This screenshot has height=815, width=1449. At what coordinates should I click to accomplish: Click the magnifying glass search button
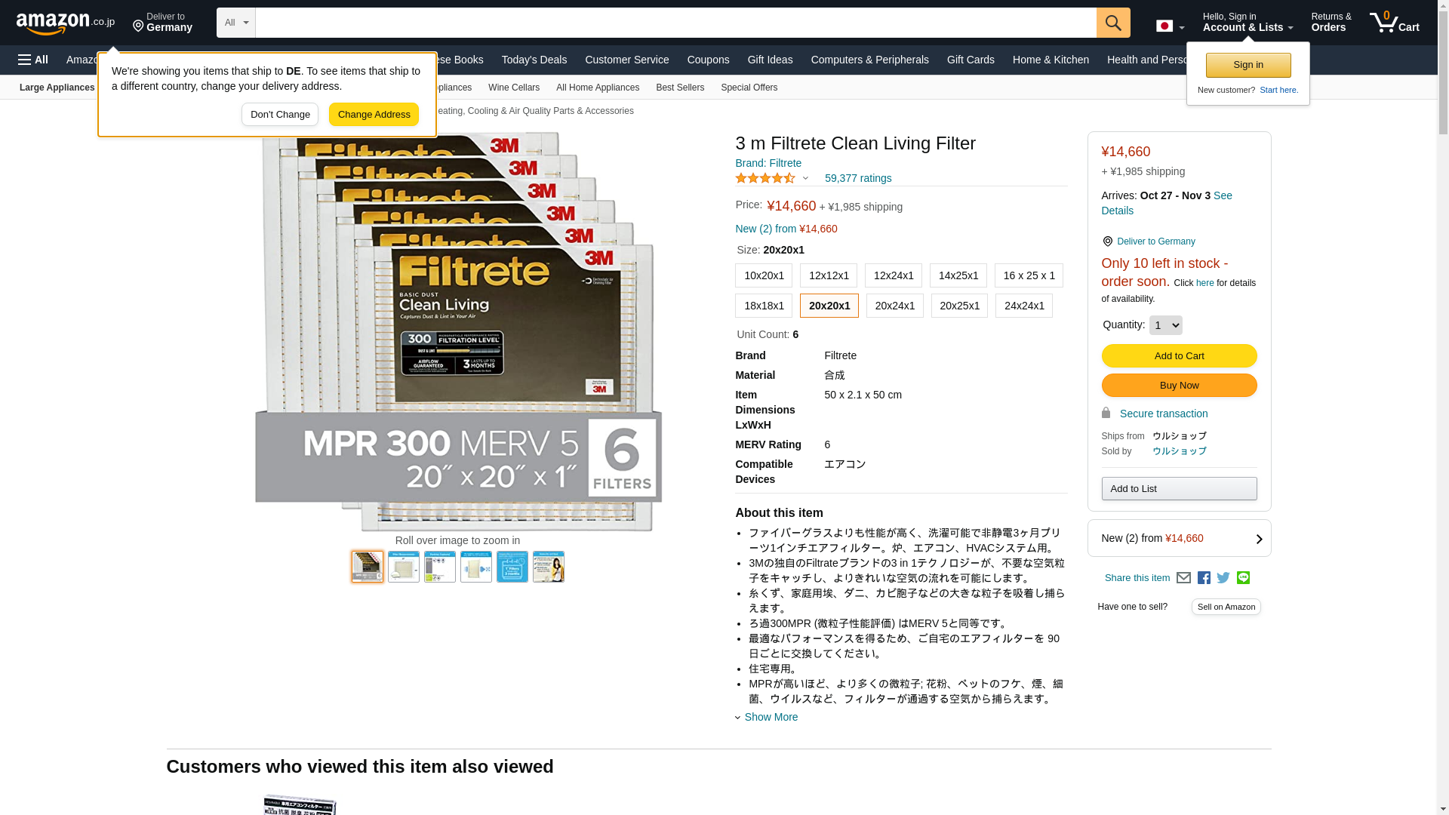[1112, 23]
